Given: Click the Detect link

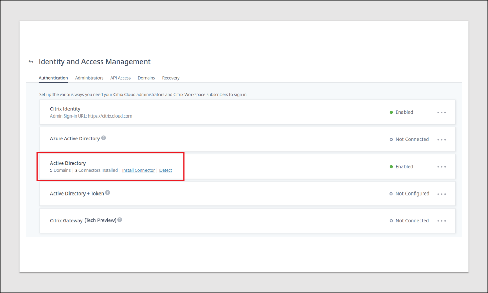Looking at the screenshot, I should pyautogui.click(x=166, y=170).
